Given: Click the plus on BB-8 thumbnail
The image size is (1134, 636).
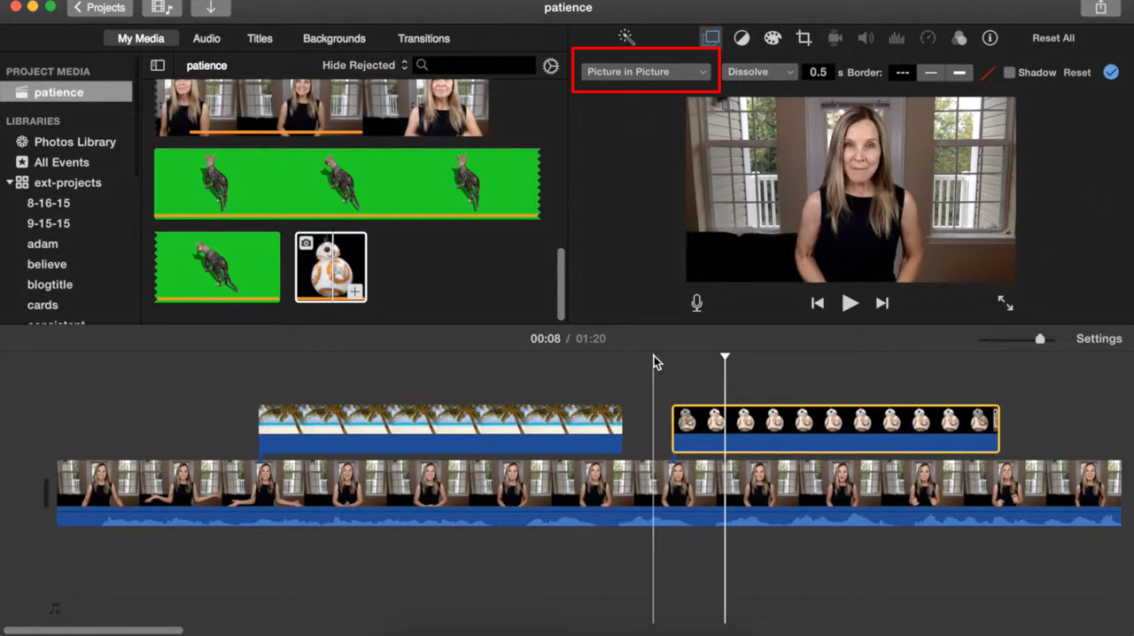Looking at the screenshot, I should tap(354, 291).
